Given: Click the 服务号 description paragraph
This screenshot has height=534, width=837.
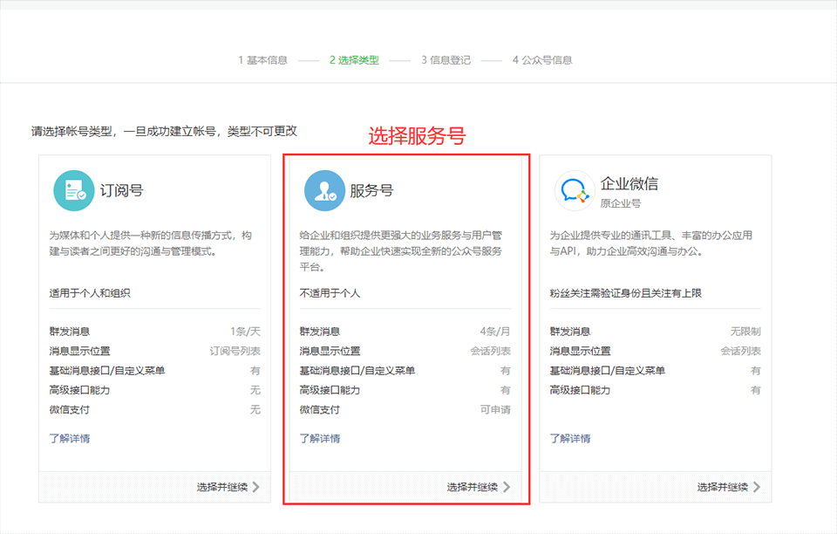Looking at the screenshot, I should click(401, 251).
